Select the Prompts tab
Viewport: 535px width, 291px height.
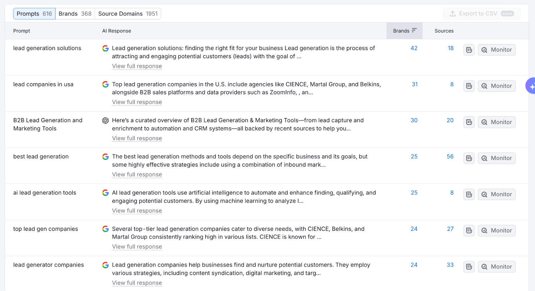[x=34, y=14]
